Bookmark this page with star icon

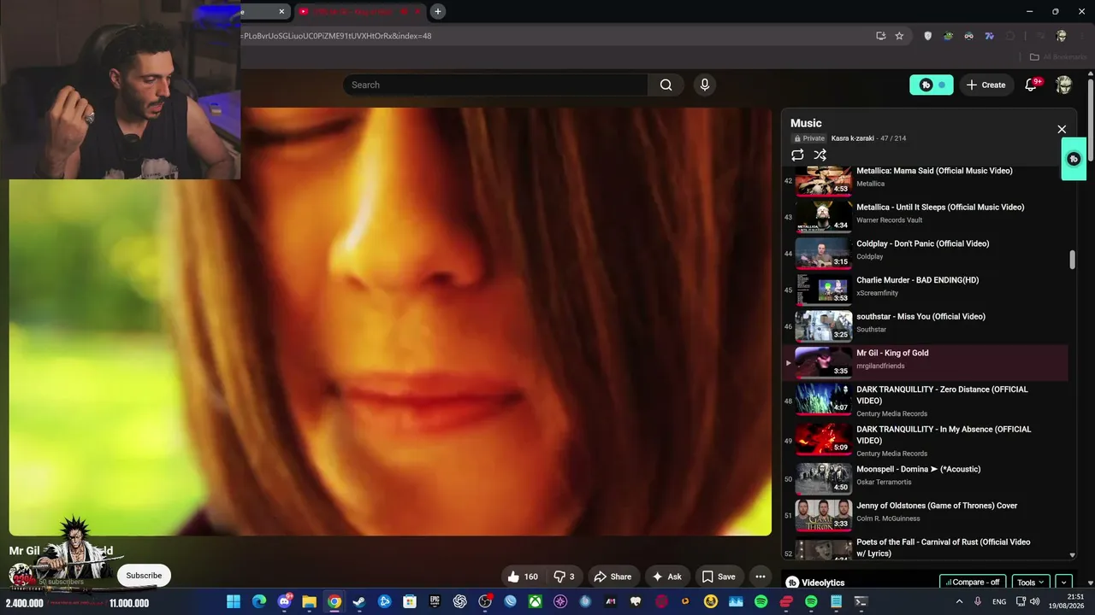(x=899, y=36)
